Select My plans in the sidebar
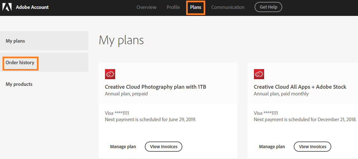The width and height of the screenshot is (358, 159). click(x=15, y=41)
